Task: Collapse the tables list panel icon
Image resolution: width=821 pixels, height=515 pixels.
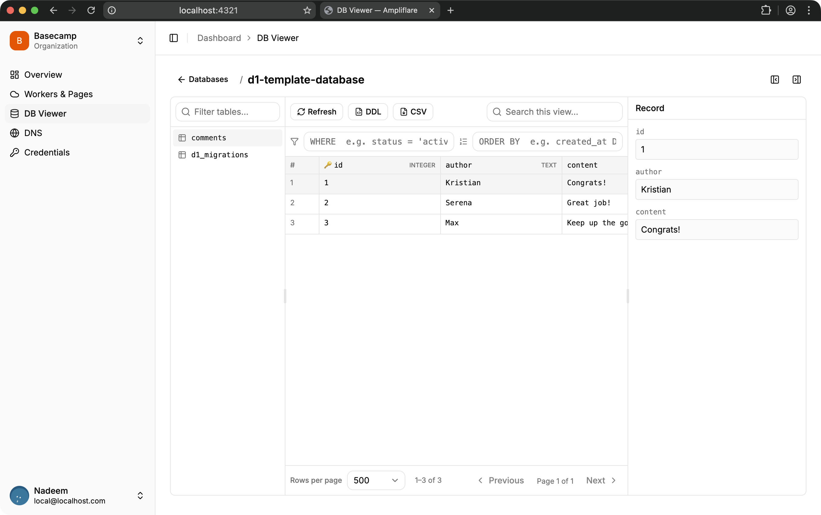Action: pos(775,79)
